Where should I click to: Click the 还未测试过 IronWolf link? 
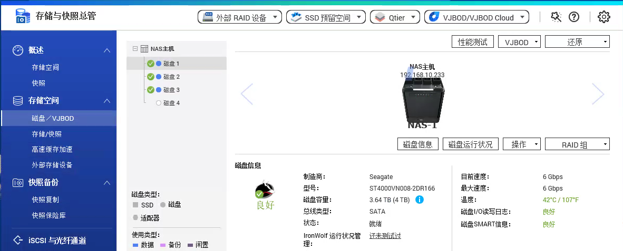tap(385, 236)
